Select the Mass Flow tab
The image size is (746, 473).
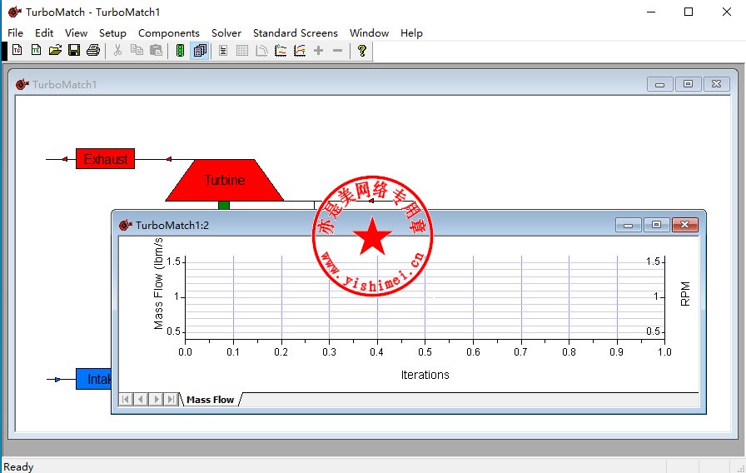pos(211,400)
